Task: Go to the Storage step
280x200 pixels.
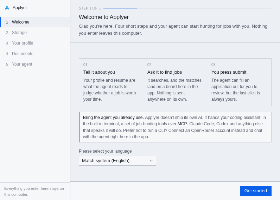Action: 35,33
